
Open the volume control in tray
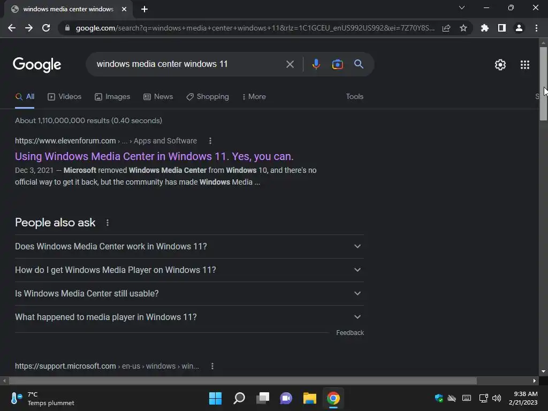tap(496, 398)
